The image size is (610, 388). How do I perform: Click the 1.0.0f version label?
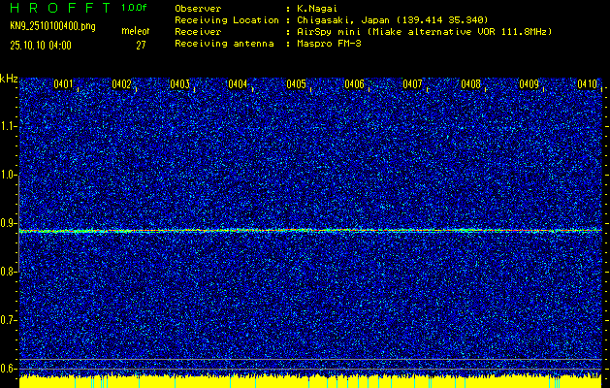pyautogui.click(x=135, y=8)
